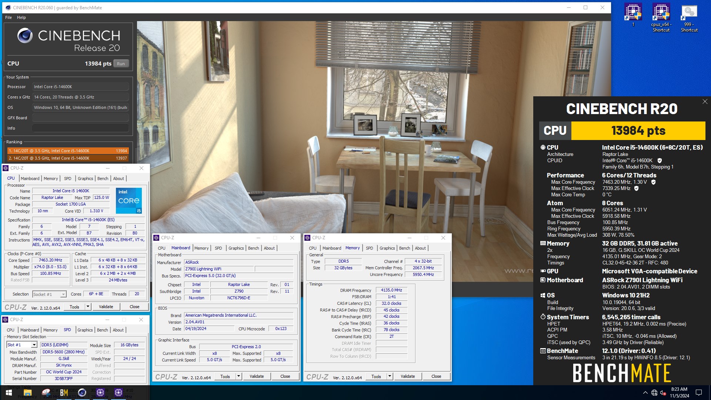
Task: Click the Windows OS icon in BenchMate panel
Action: (x=543, y=295)
